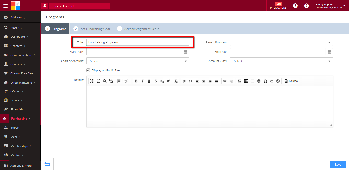The image size is (349, 170).
Task: Expand Fundraising in sidebar
Action: coord(20,119)
